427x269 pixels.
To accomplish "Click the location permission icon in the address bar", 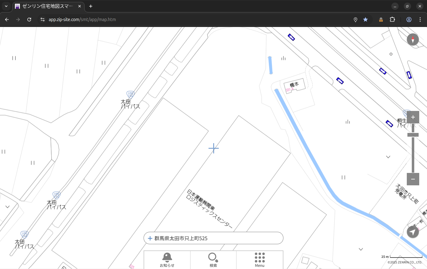I will point(356,20).
